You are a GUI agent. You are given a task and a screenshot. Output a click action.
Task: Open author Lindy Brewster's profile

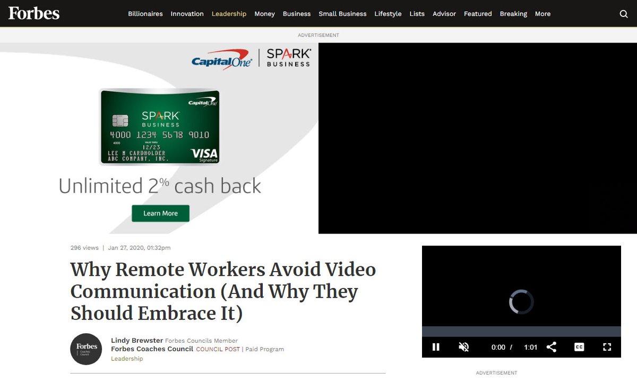(137, 341)
